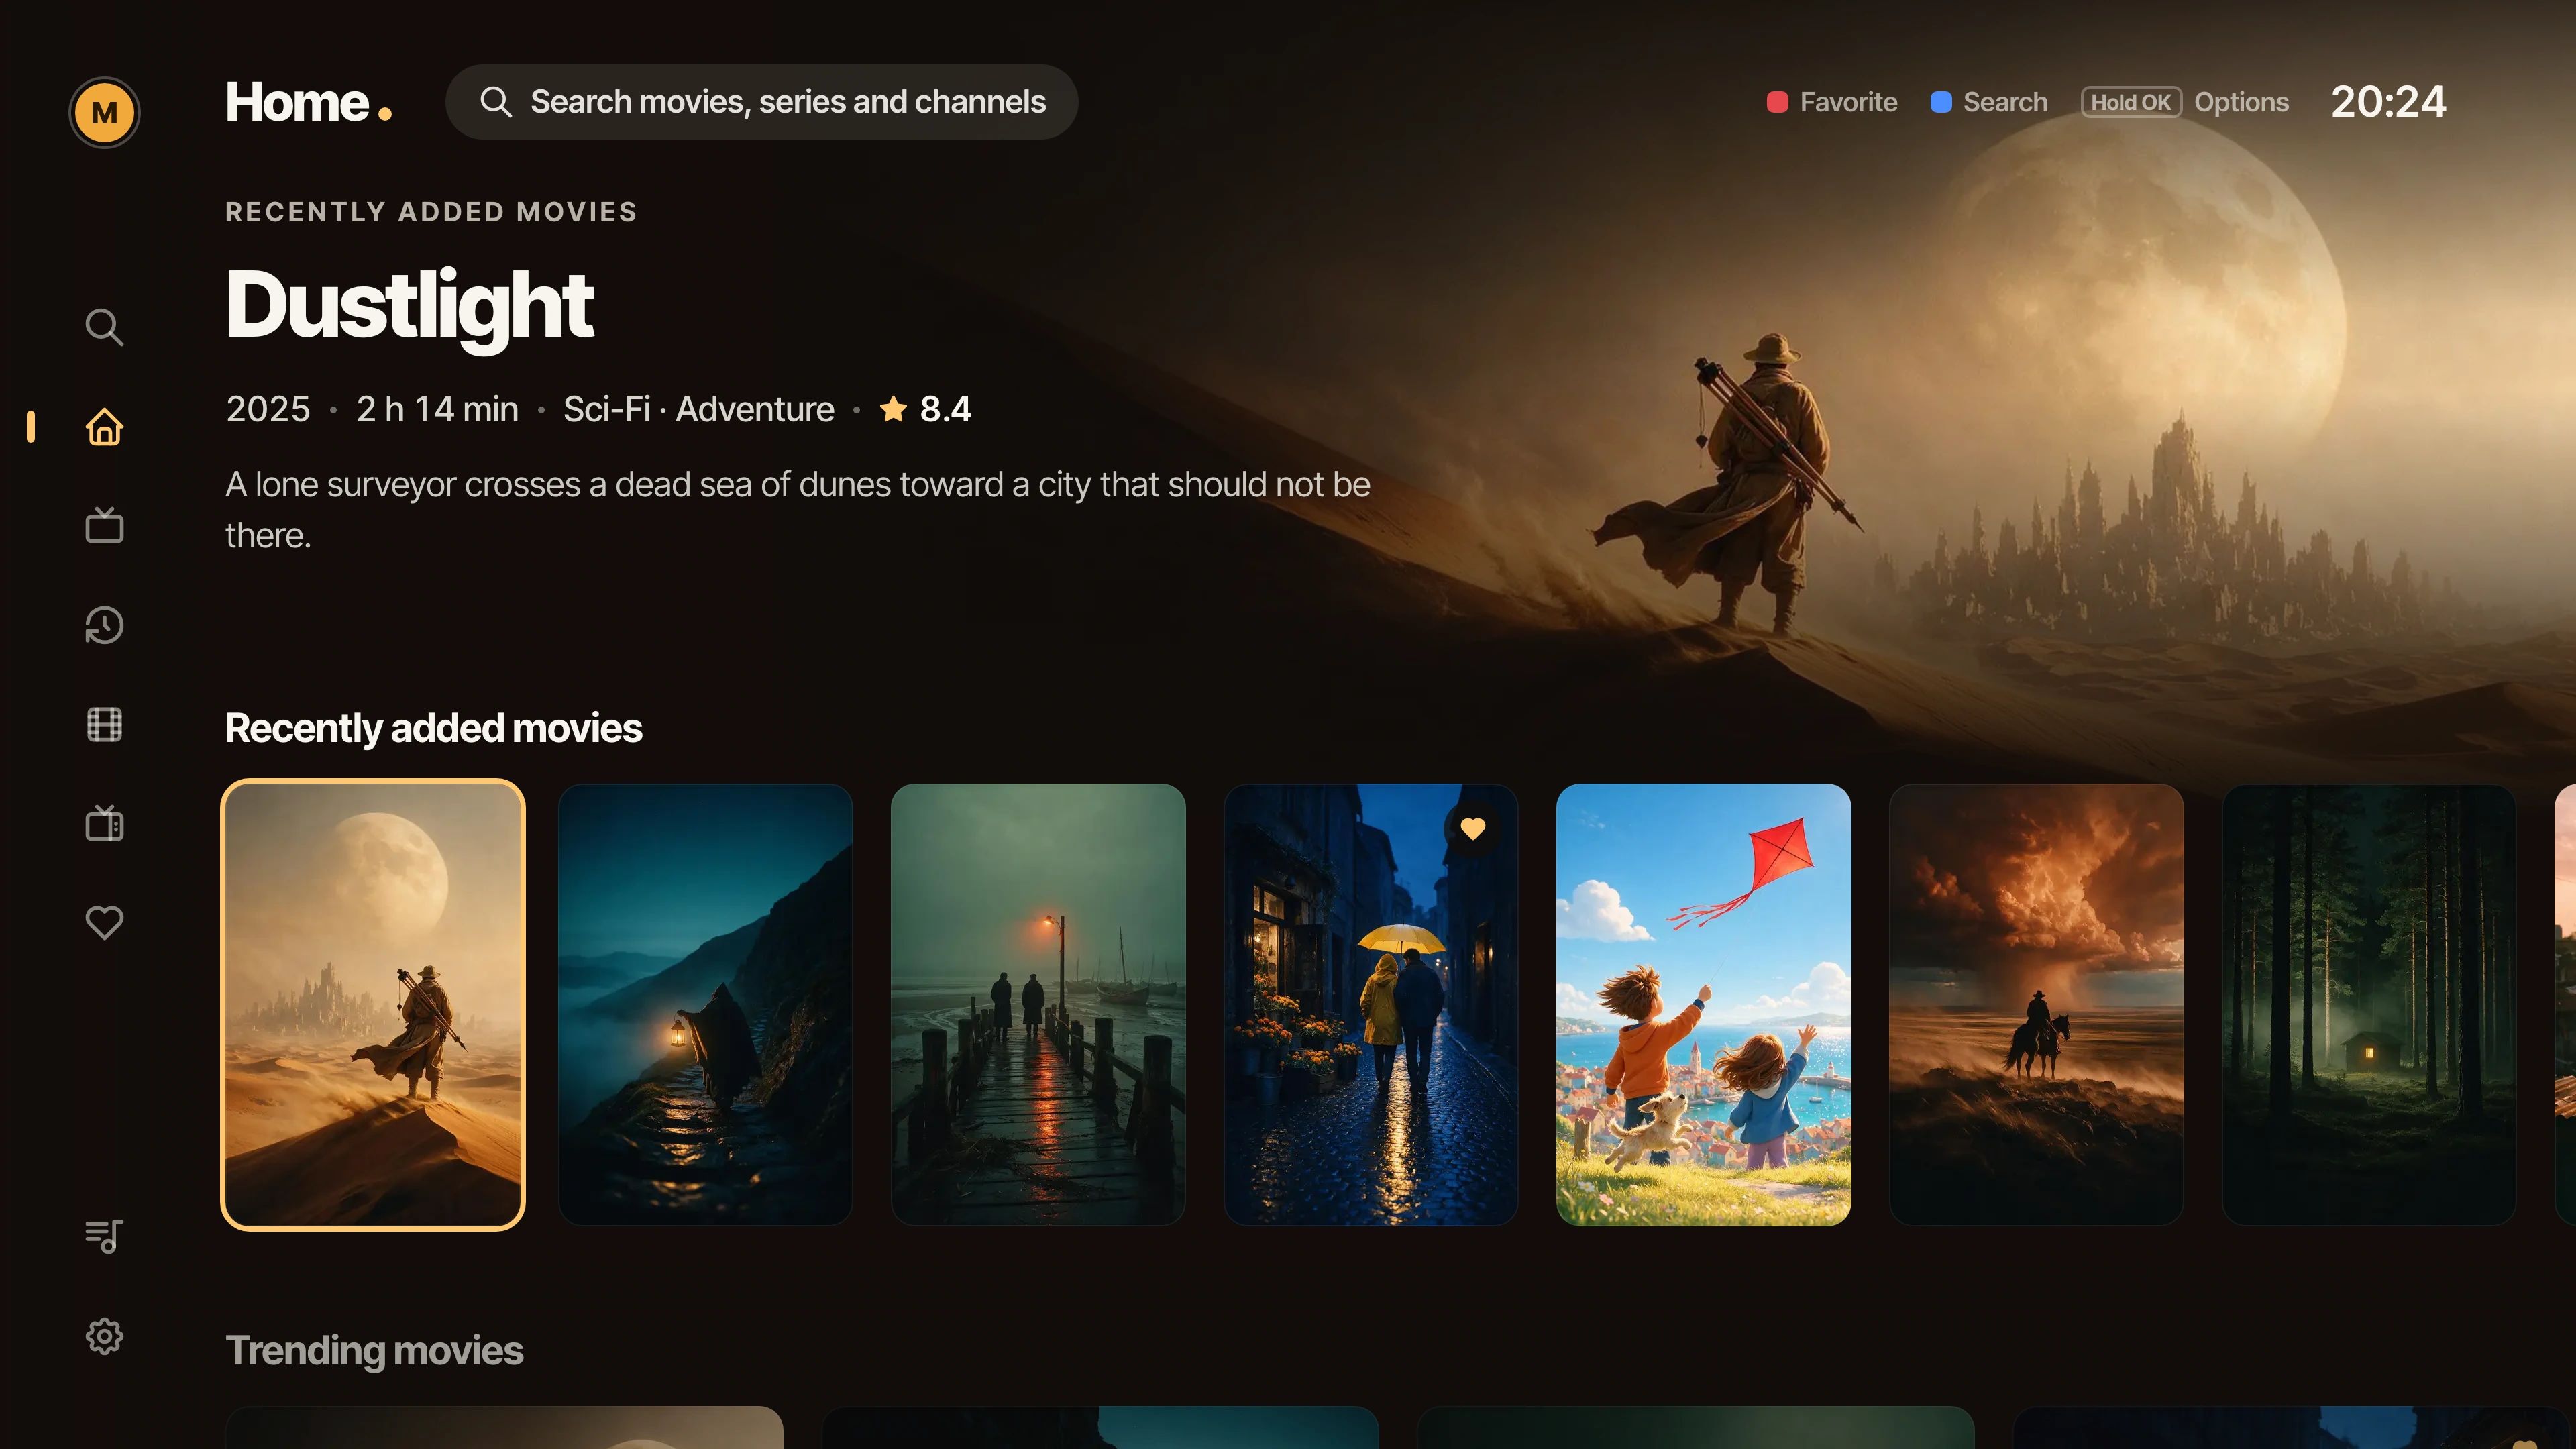Select the horseback rider storm cloud poster
The image size is (2576, 1449).
pyautogui.click(x=2036, y=1005)
